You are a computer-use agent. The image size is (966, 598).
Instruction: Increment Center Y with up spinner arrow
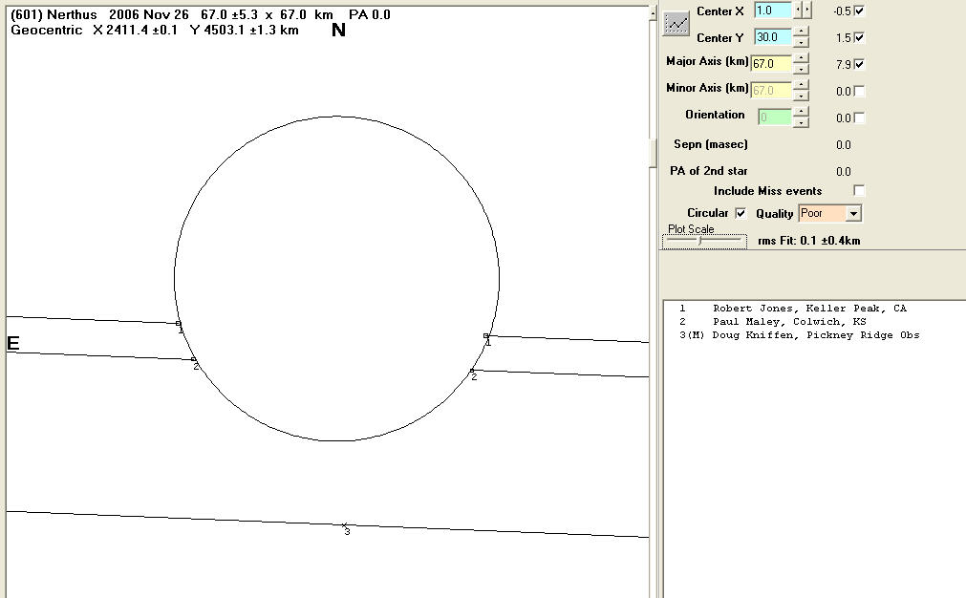pos(801,32)
